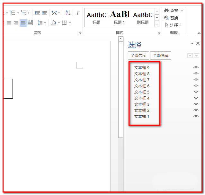Click the A-Z sort icon
205x195 pixels.
pos(68,13)
